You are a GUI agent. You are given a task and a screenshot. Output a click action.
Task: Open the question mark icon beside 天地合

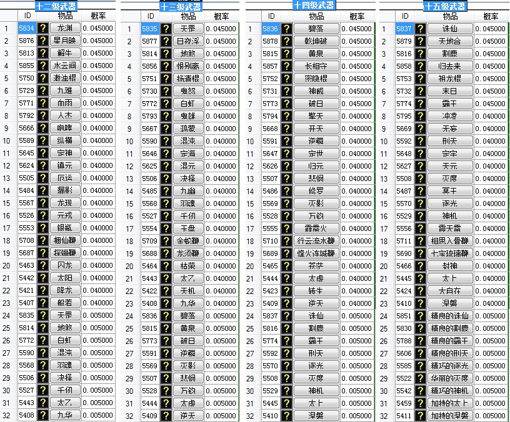click(420, 41)
